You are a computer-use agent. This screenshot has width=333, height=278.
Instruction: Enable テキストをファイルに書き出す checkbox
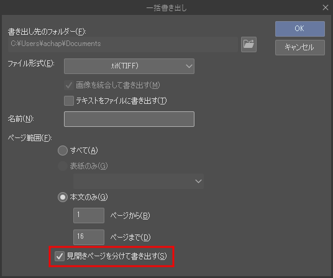coord(69,101)
